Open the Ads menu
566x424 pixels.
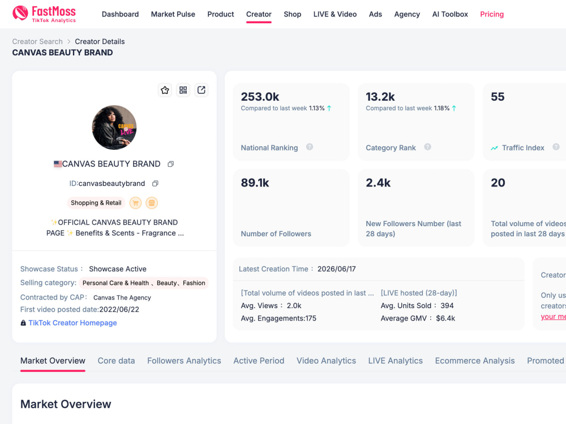[x=375, y=14]
